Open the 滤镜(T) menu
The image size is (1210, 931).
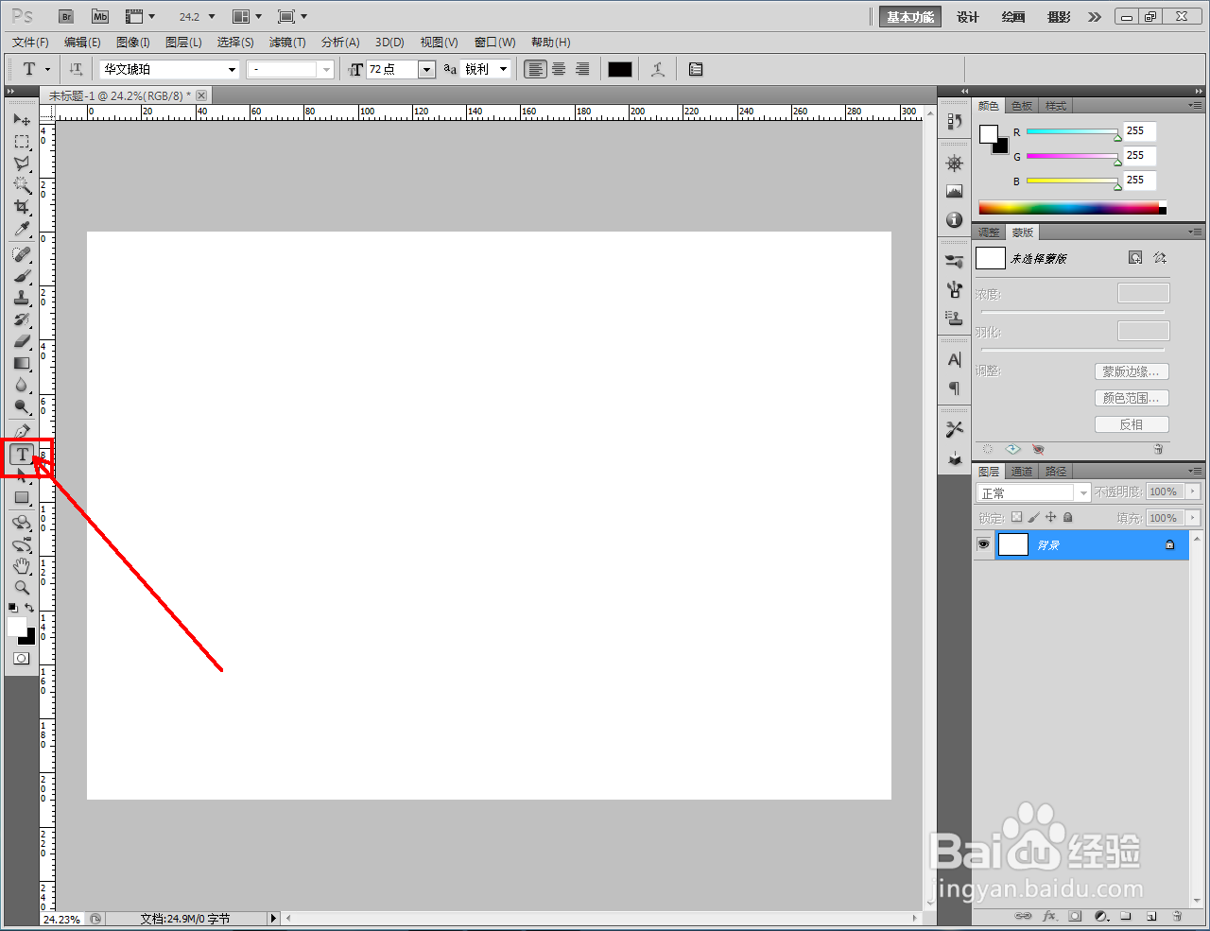pos(287,43)
